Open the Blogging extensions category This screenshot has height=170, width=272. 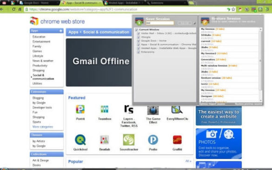tap(38, 98)
